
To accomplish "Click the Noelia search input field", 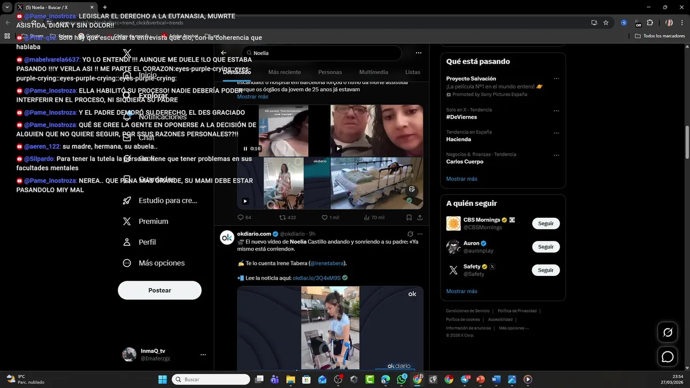I will pyautogui.click(x=322, y=53).
